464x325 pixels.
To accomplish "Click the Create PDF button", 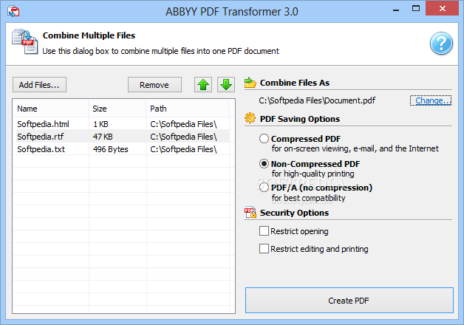I will [349, 301].
